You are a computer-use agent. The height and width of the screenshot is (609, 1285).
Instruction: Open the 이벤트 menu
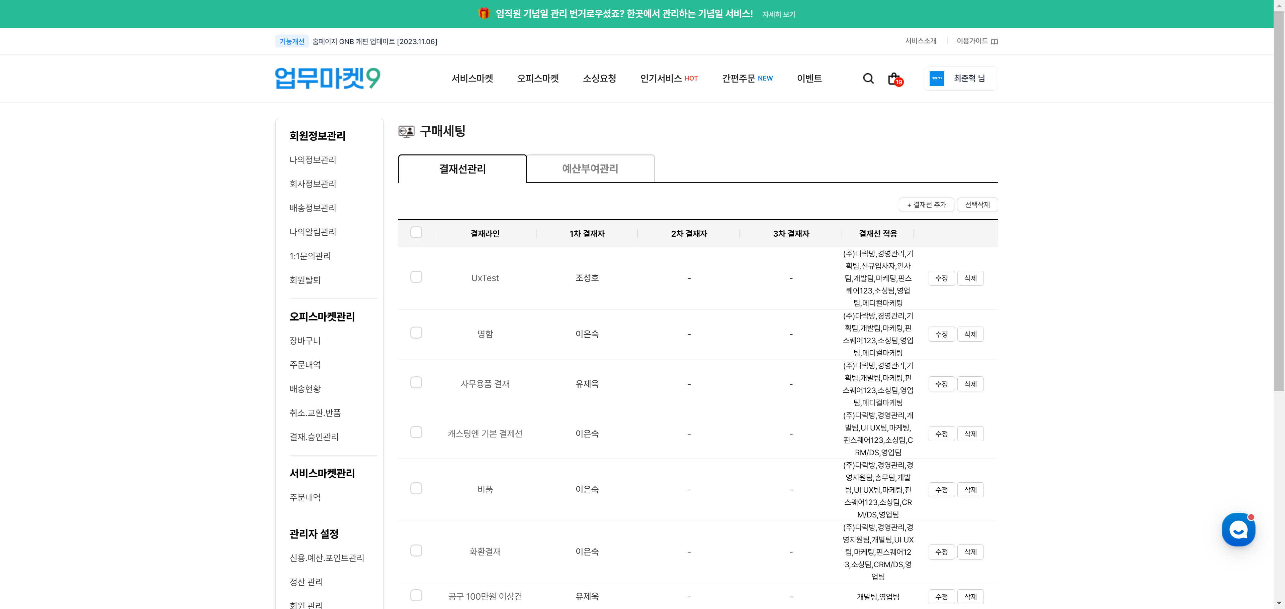pos(809,78)
